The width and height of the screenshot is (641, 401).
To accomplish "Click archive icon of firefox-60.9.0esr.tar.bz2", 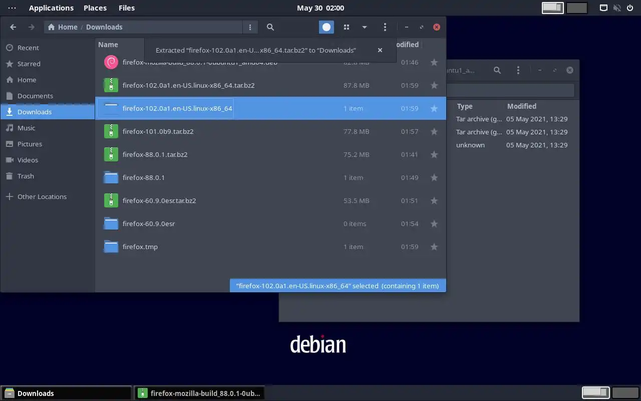I will coord(111,200).
